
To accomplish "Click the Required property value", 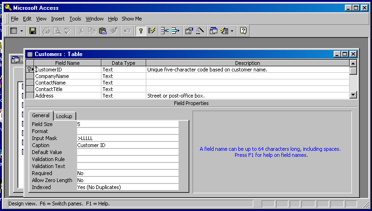I will [128, 173].
